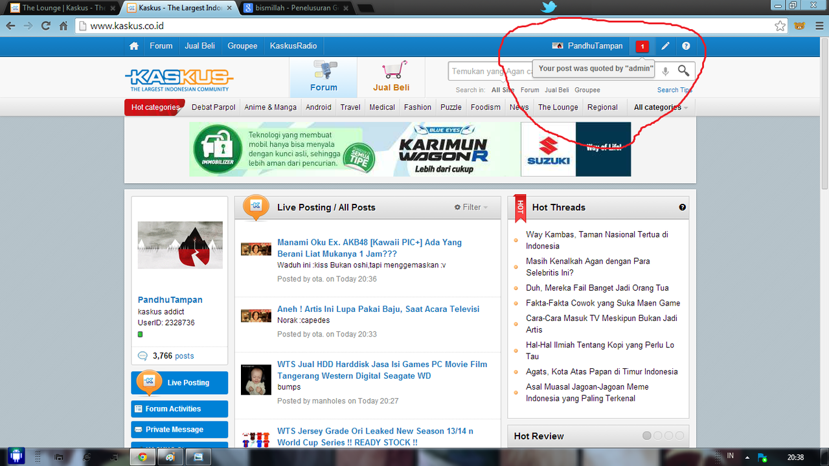This screenshot has height=466, width=829.
Task: Open Chrome from the taskbar
Action: coord(142,457)
